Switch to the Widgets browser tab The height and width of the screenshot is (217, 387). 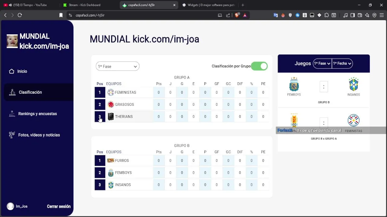(209, 5)
